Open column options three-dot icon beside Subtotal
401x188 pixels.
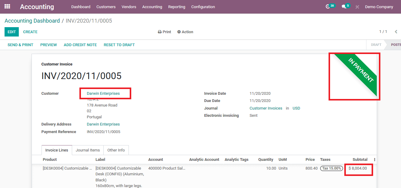click(x=375, y=160)
